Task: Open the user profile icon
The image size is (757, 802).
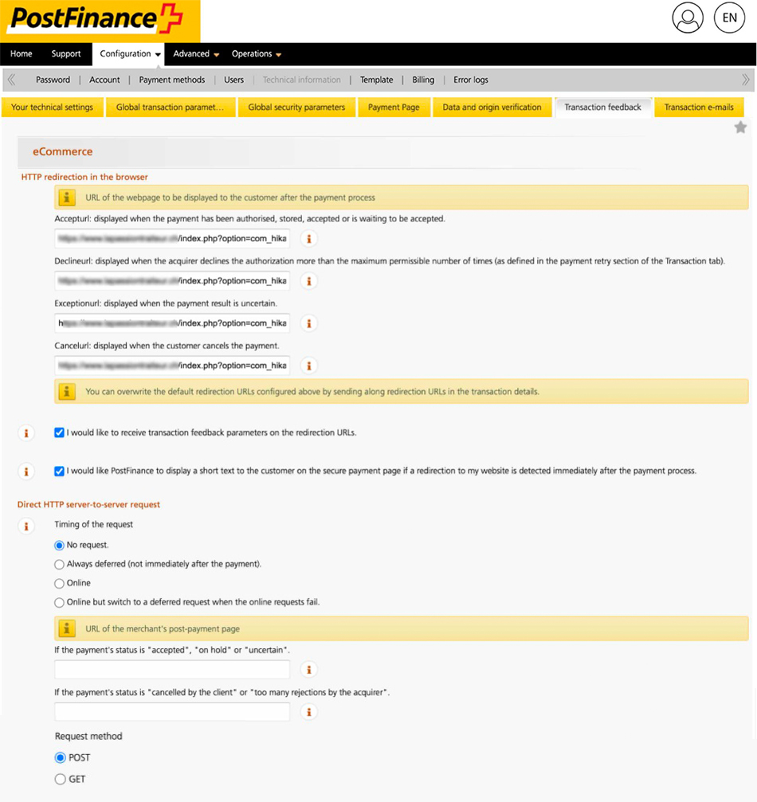Action: tap(688, 18)
